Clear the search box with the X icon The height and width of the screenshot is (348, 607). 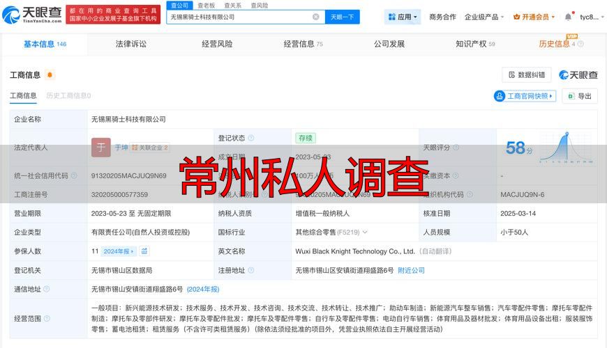[316, 17]
